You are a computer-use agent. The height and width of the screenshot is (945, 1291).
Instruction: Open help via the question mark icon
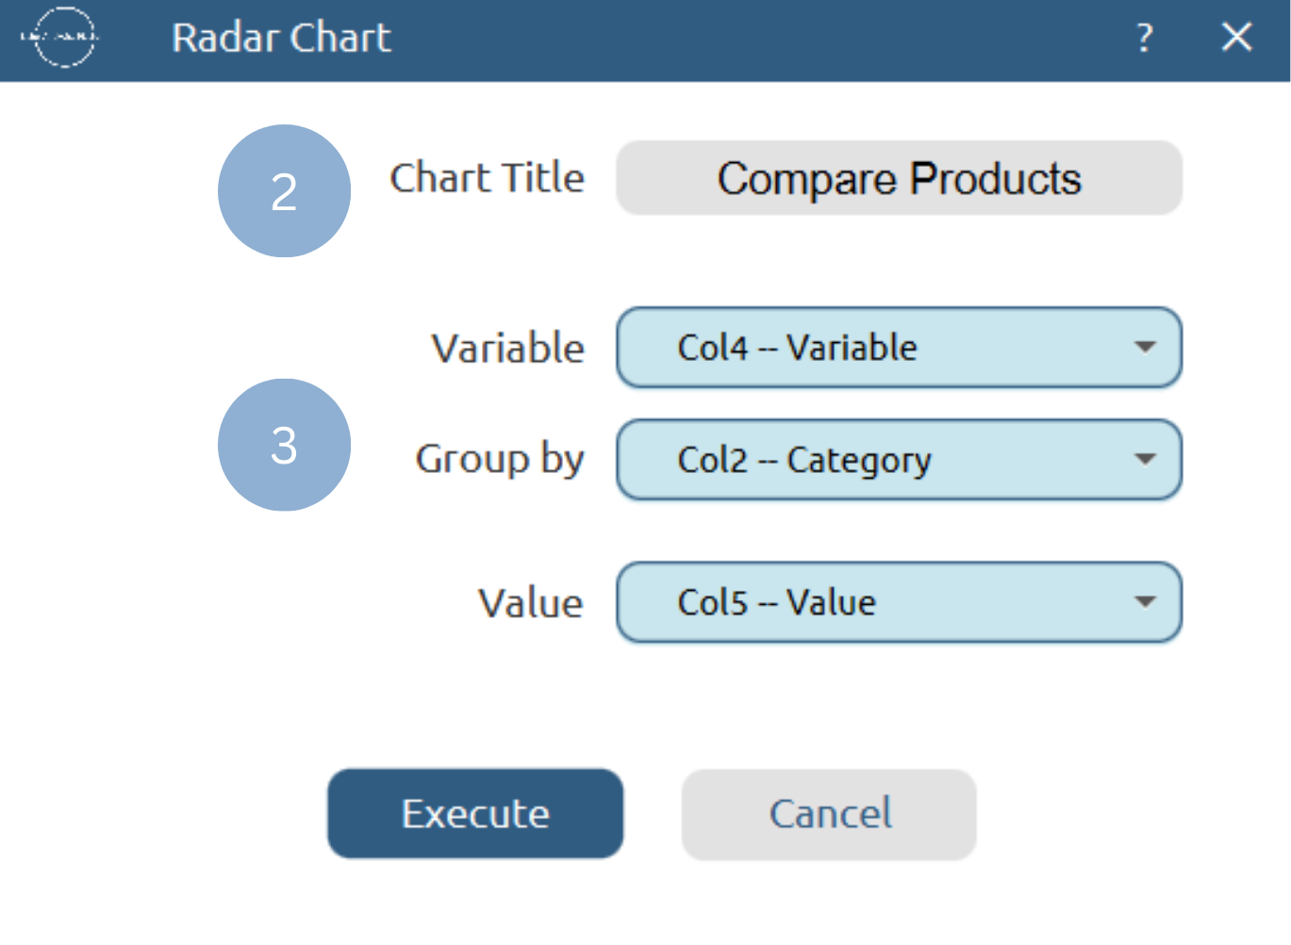click(1144, 38)
